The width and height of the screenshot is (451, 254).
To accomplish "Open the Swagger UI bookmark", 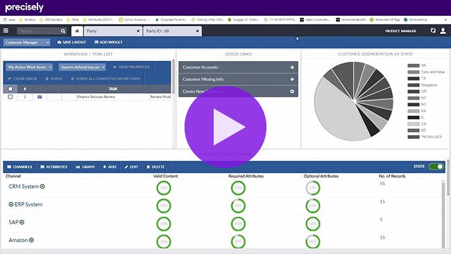I will (x=244, y=19).
